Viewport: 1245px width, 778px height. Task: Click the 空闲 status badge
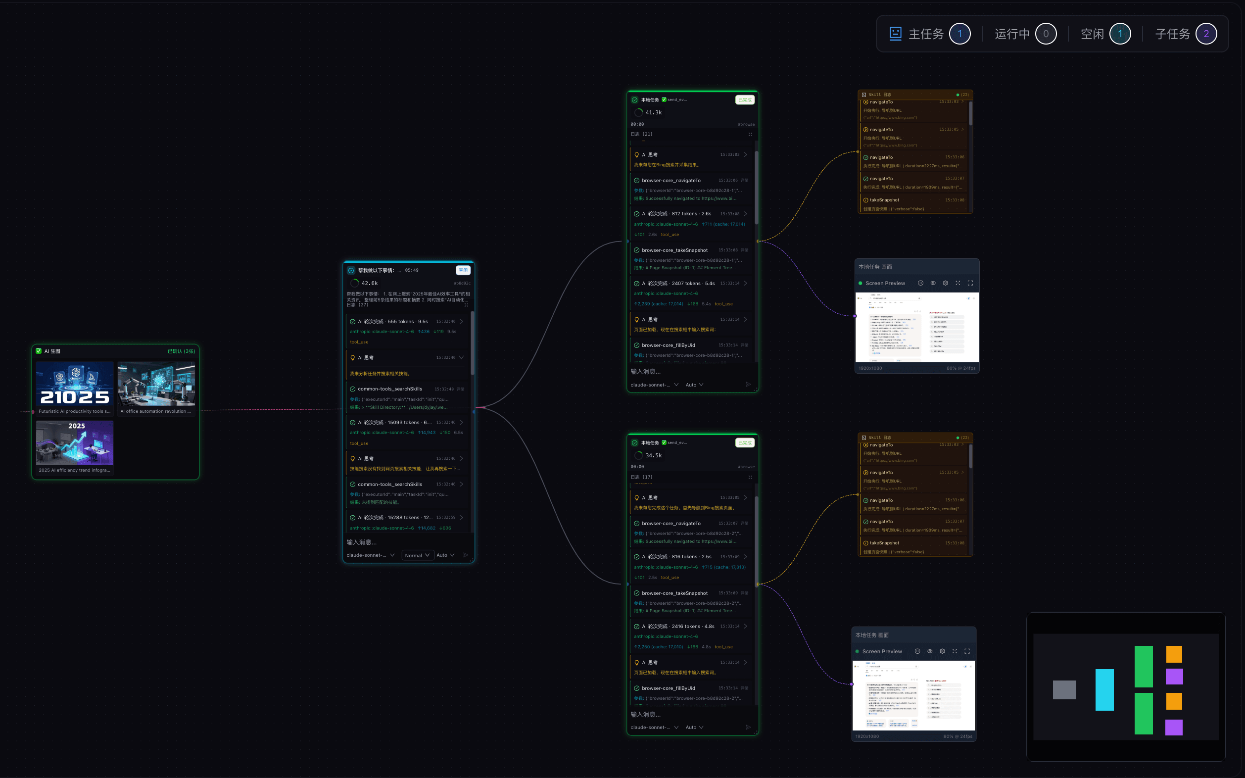(x=463, y=270)
